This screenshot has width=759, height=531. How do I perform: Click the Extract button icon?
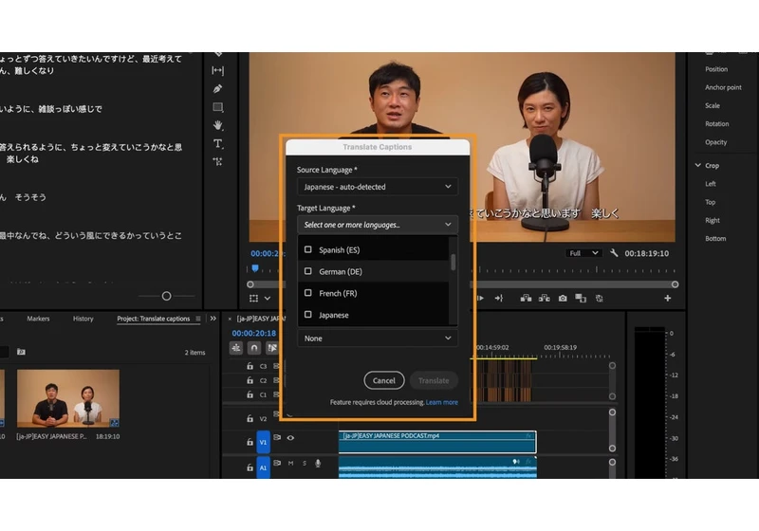[544, 299]
